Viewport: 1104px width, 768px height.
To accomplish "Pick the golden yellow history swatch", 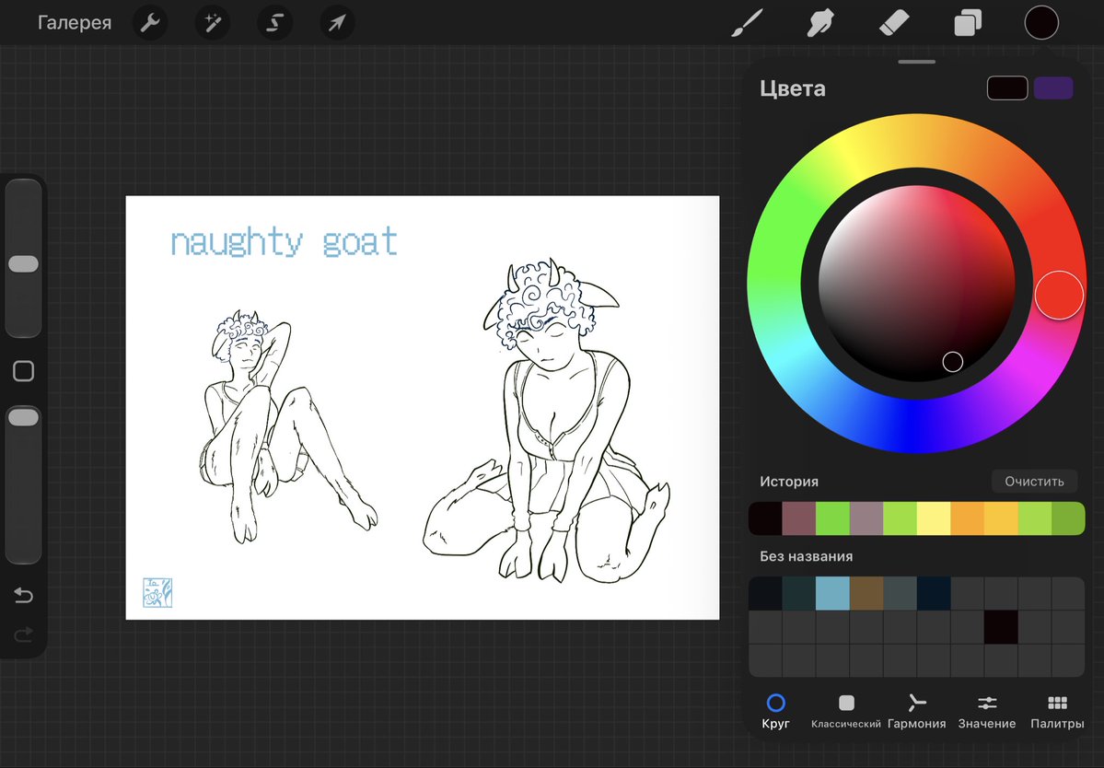I will (x=1001, y=518).
